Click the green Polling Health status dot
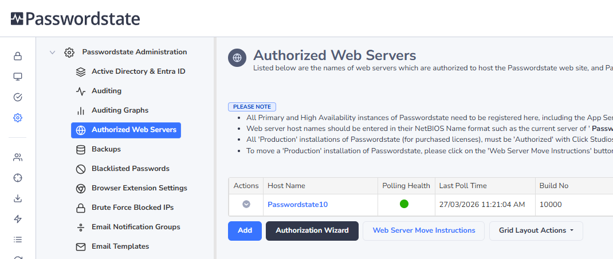 [x=404, y=204]
